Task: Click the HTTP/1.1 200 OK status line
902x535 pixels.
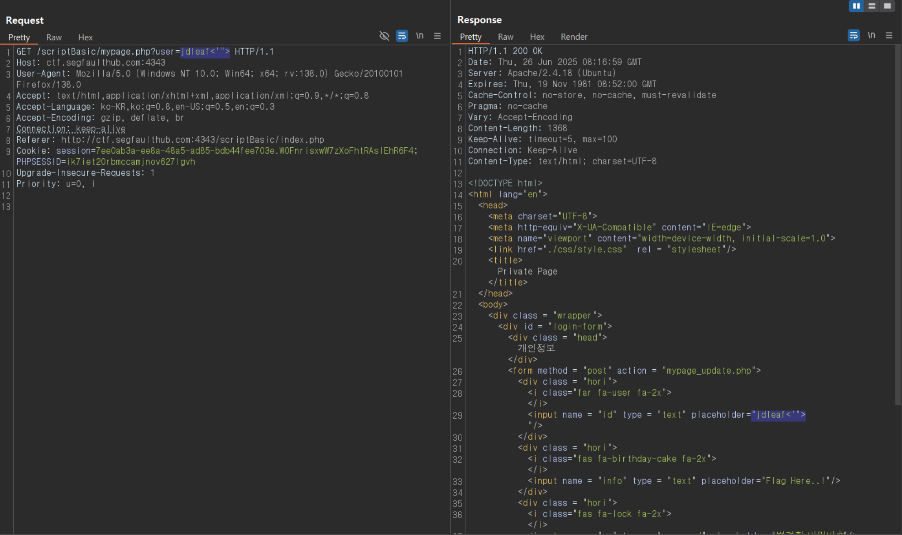Action: tap(505, 51)
